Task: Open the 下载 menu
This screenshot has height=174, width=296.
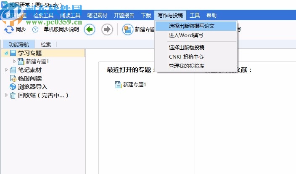Action: [x=146, y=15]
